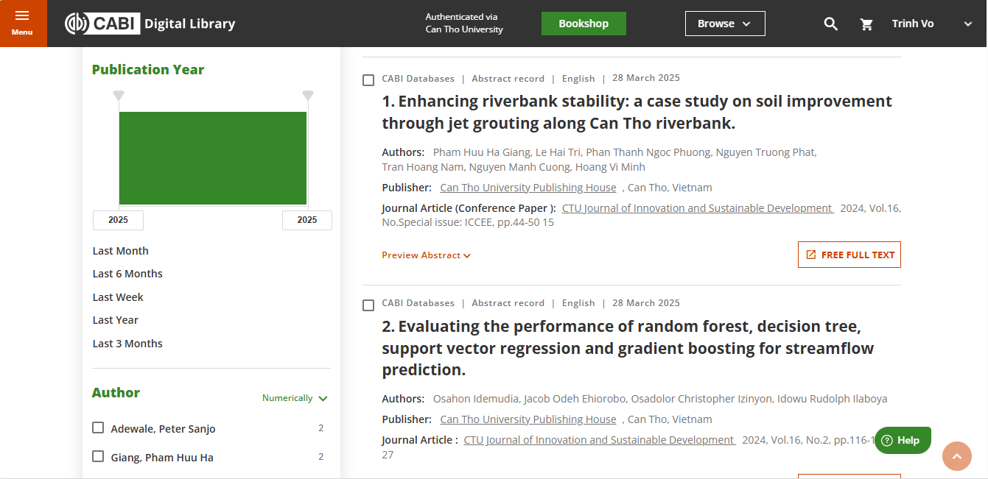This screenshot has width=988, height=479.
Task: Expand the Trinh Vo account chevron
Action: click(x=968, y=24)
